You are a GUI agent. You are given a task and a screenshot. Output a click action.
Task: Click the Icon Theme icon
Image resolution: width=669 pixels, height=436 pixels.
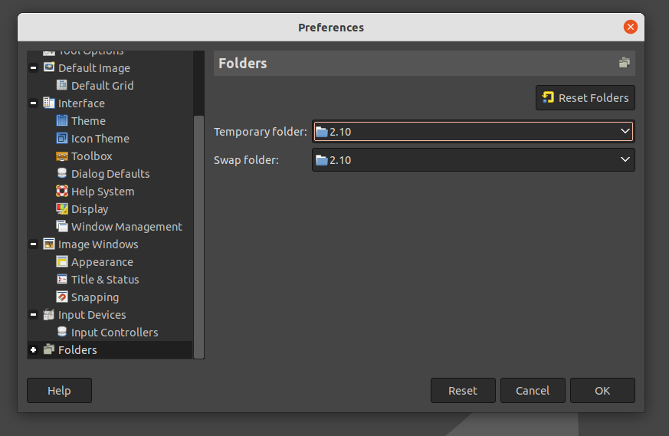(62, 139)
